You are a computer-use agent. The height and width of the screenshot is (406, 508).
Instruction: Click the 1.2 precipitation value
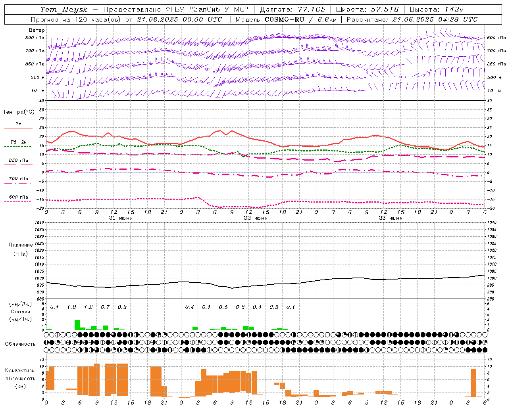88,307
